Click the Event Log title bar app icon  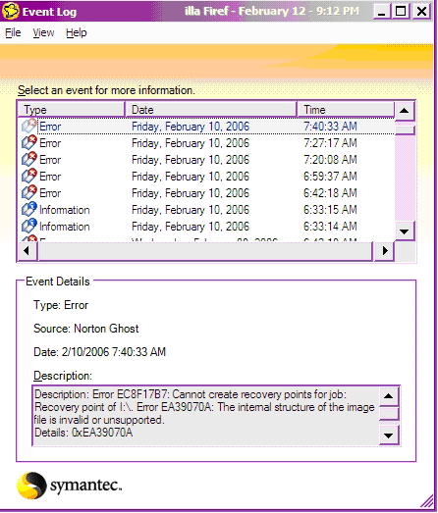click(10, 11)
